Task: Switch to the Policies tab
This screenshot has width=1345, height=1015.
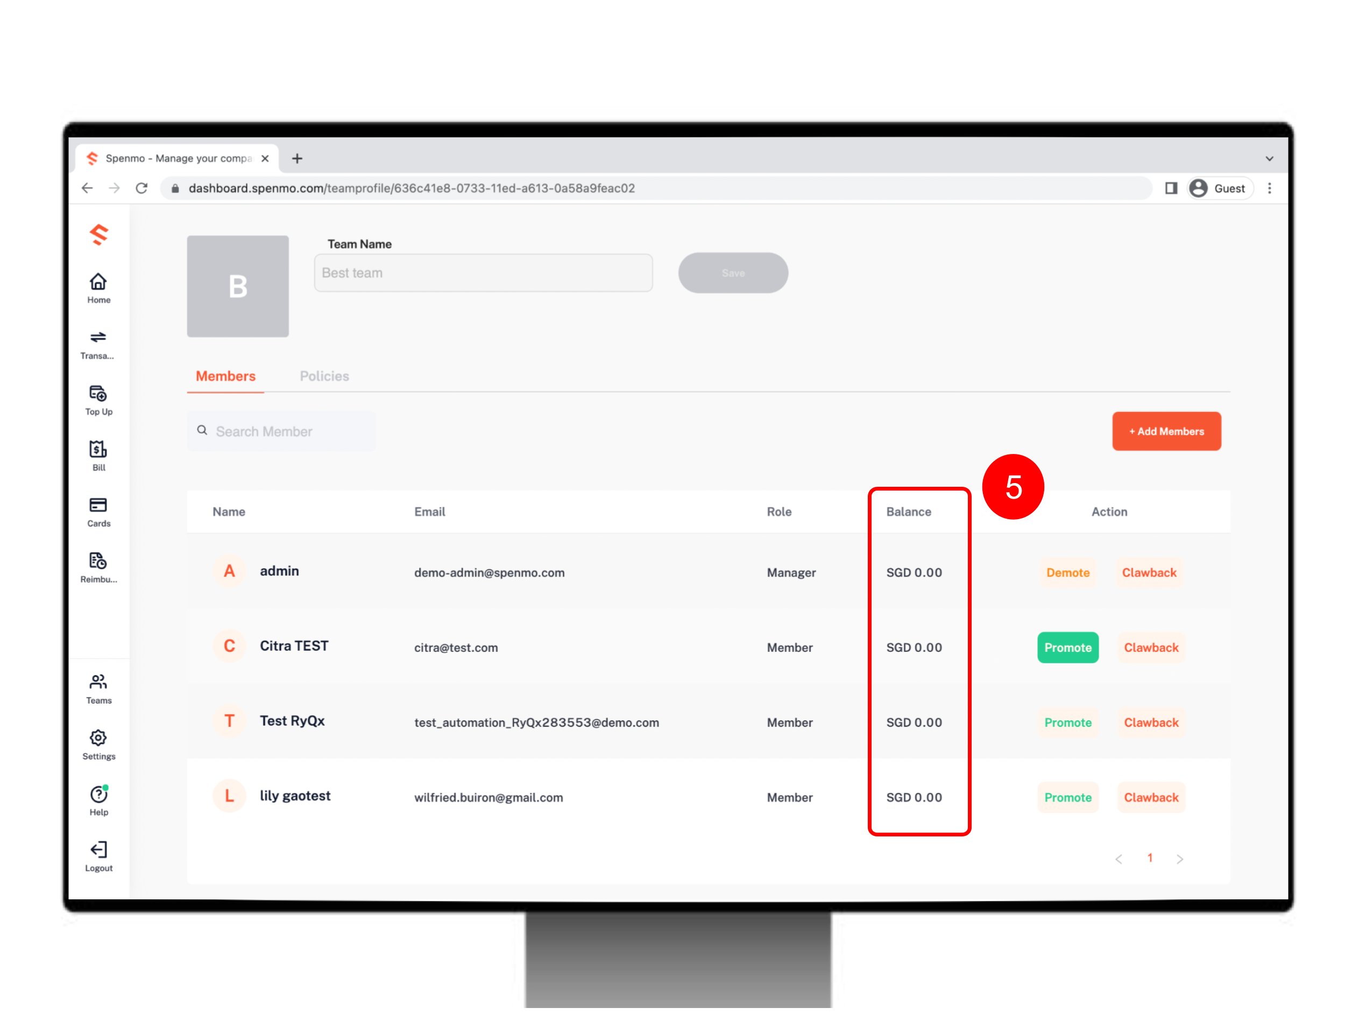Action: click(324, 377)
